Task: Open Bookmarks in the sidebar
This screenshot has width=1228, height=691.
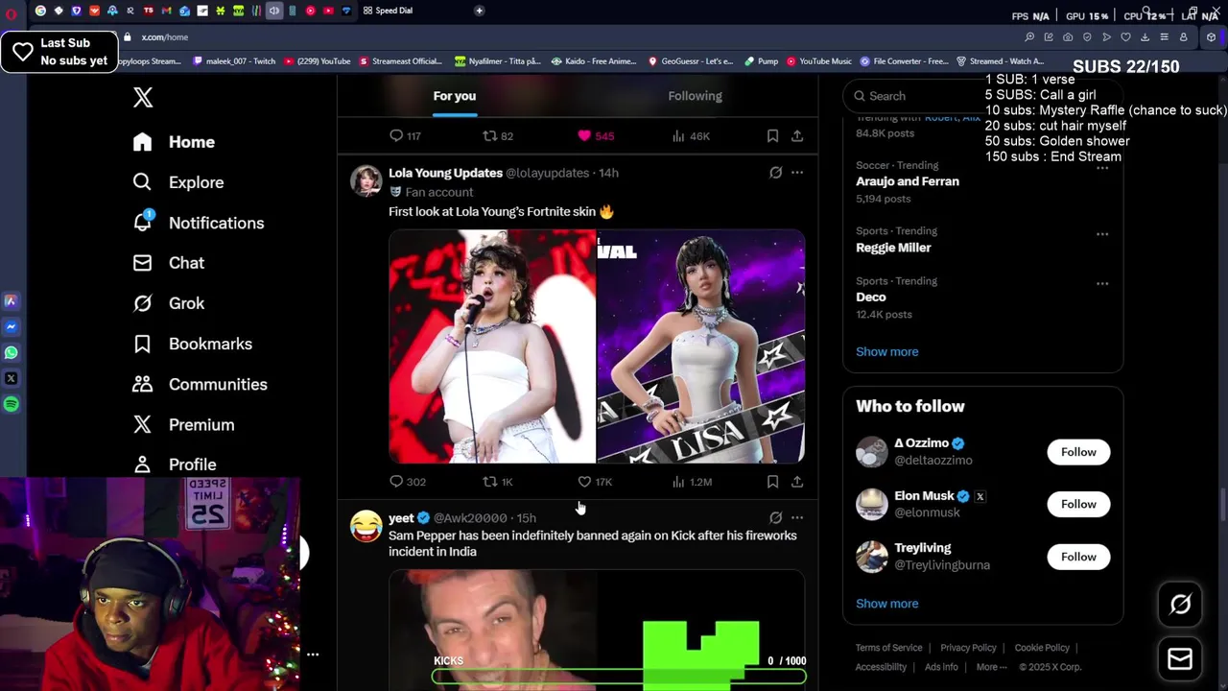Action: pyautogui.click(x=192, y=344)
